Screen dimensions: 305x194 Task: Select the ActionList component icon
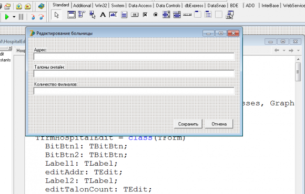(229, 15)
